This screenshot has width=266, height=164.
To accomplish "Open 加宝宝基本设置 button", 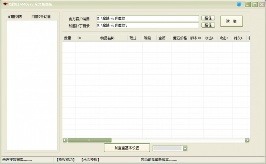I will 127,148.
